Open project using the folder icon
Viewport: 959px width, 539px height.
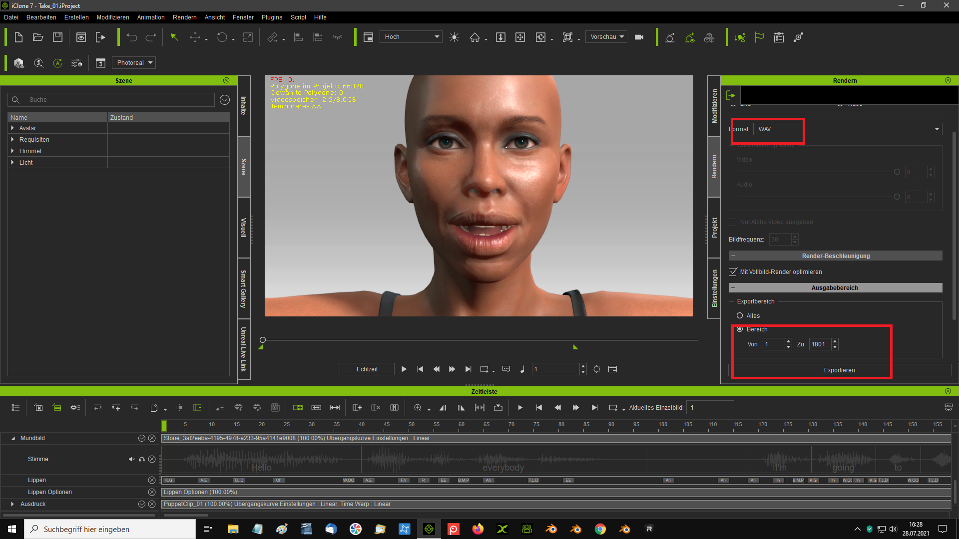(38, 37)
